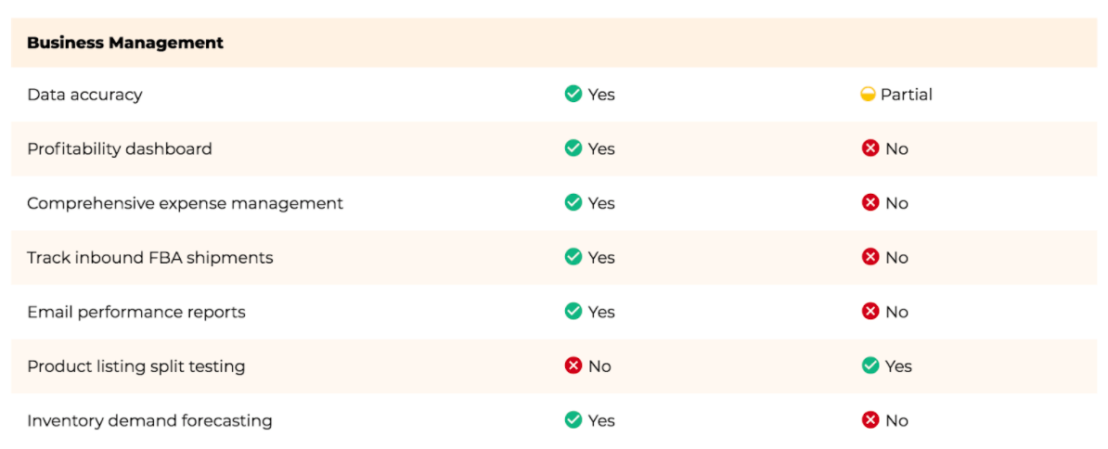
Task: Click red X for Inventory demand forecasting
Action: coord(870,420)
